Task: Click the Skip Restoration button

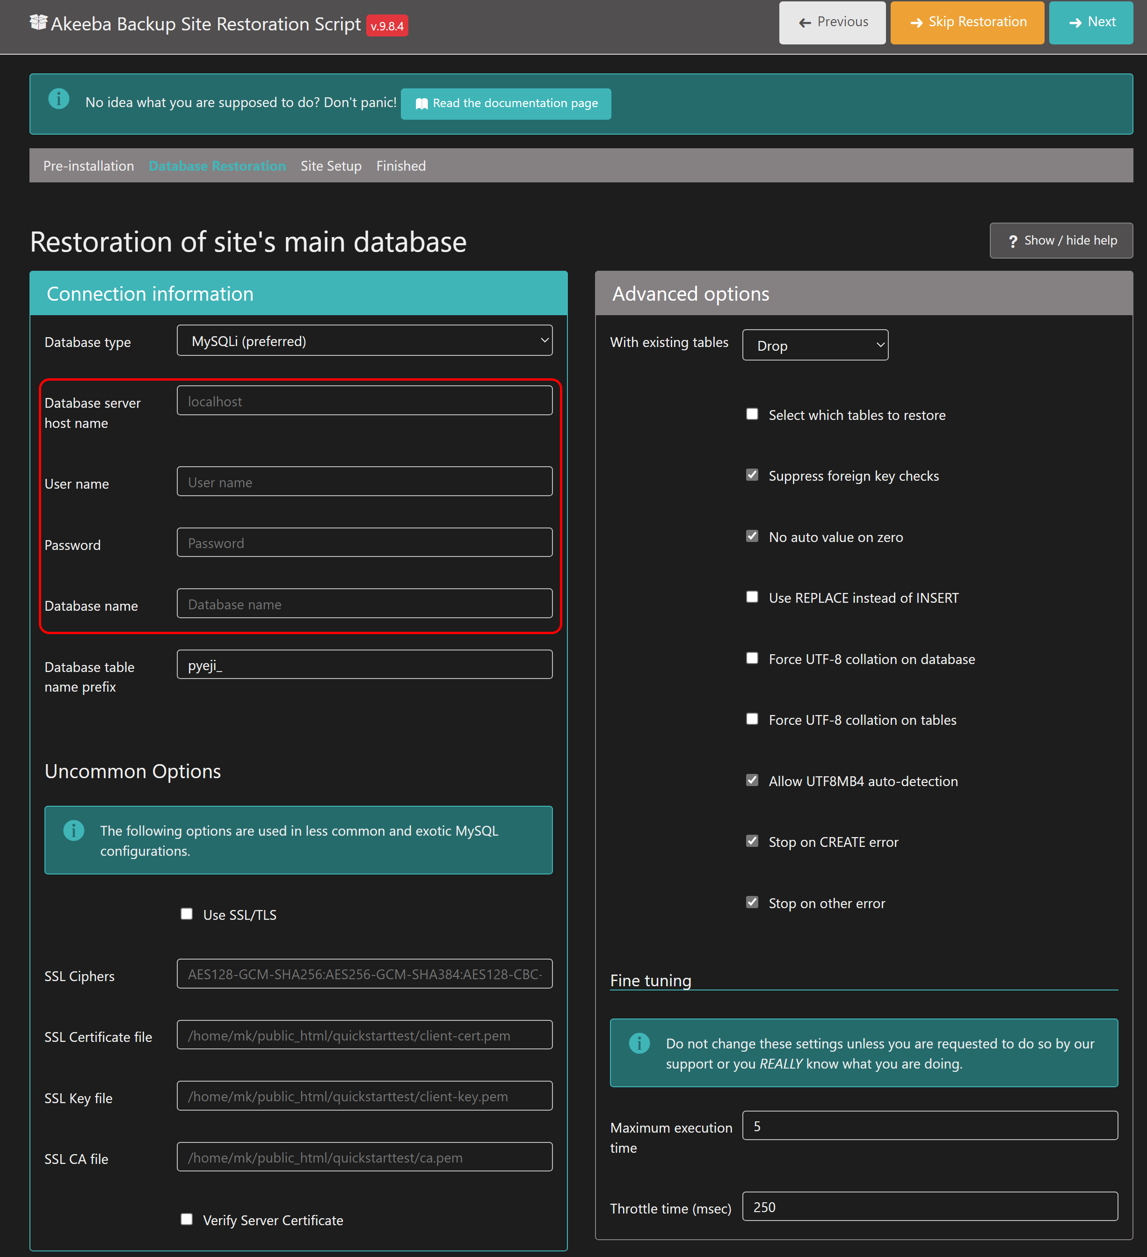Action: (x=967, y=22)
